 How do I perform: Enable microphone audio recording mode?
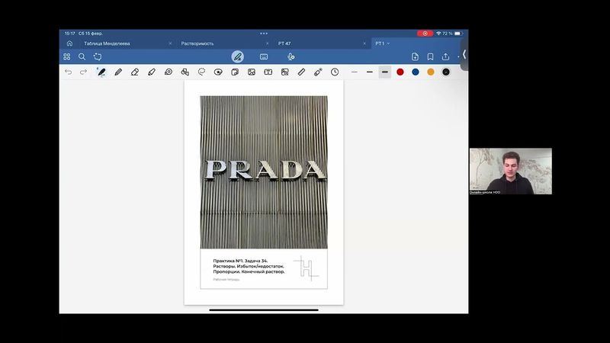tap(291, 56)
